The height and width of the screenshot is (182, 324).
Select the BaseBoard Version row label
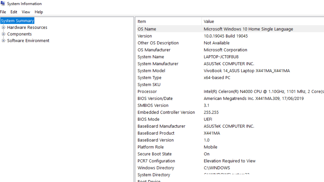point(156,140)
